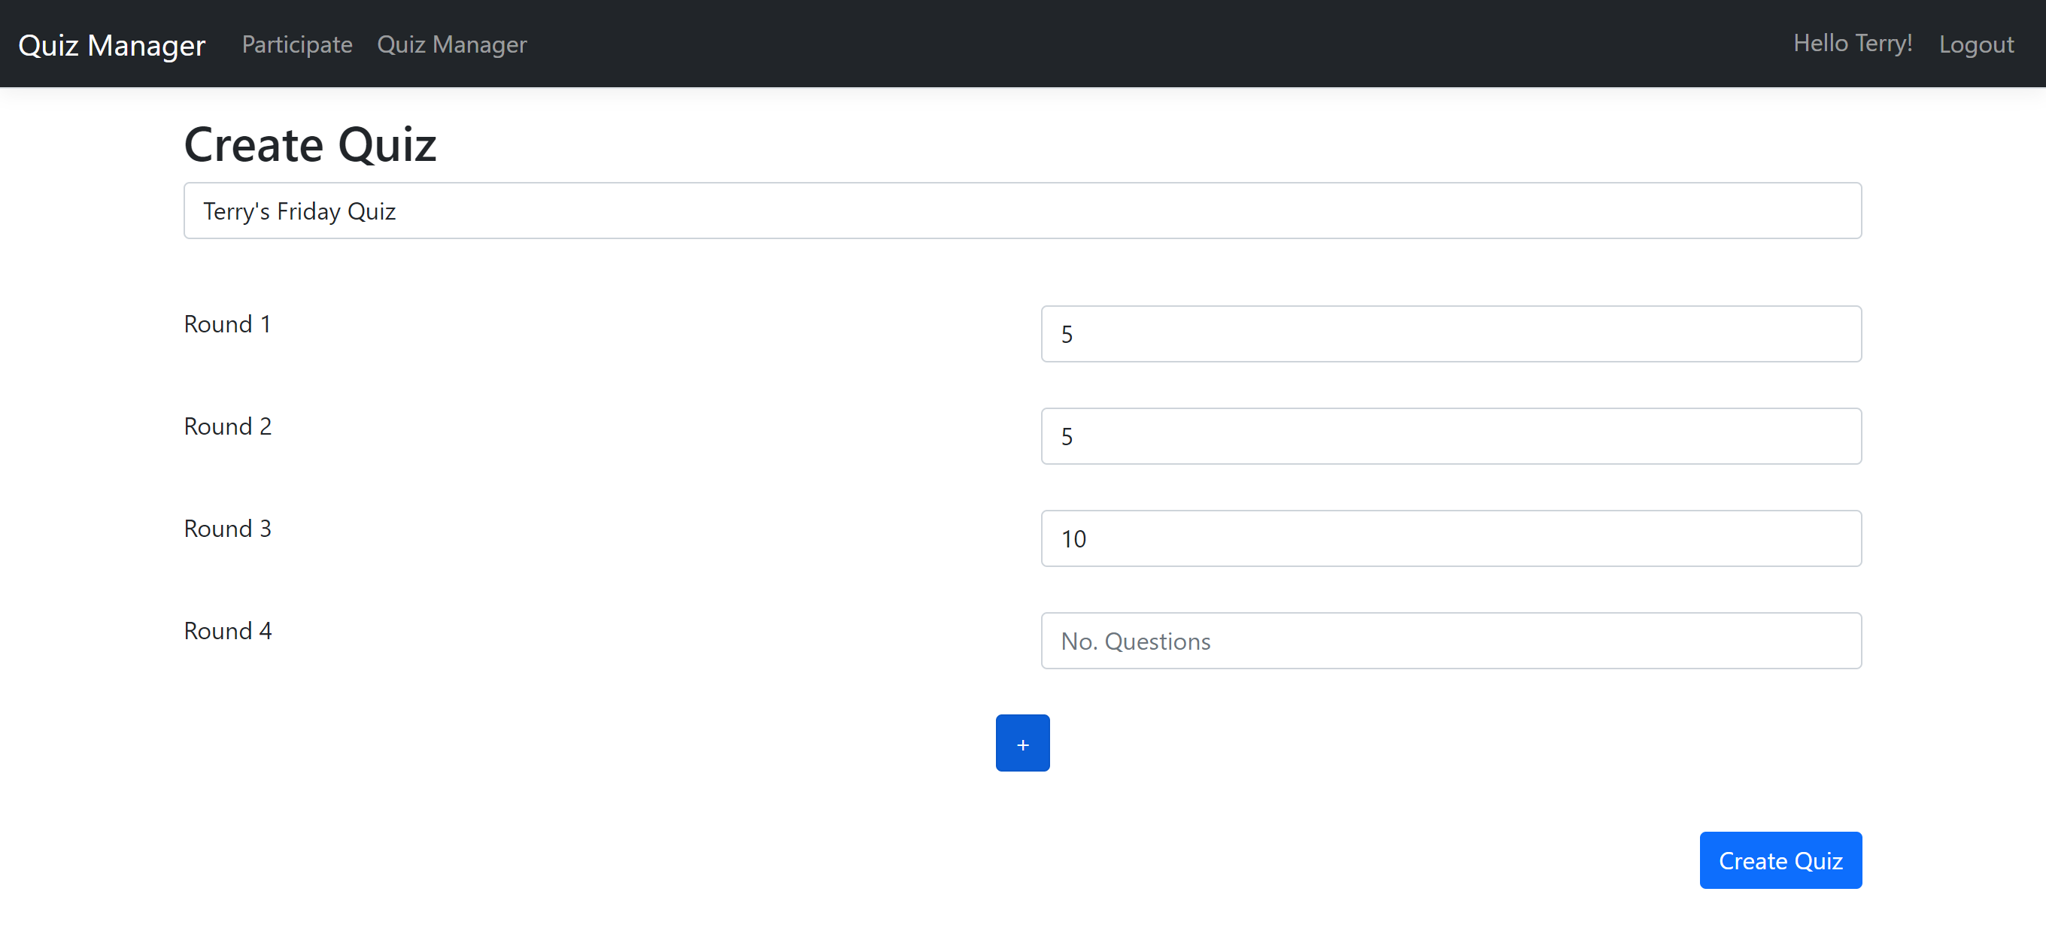Click the Round 1 questions input showing 5
This screenshot has width=2046, height=940.
1451,333
